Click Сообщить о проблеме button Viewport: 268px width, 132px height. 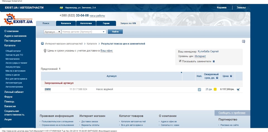232,113
